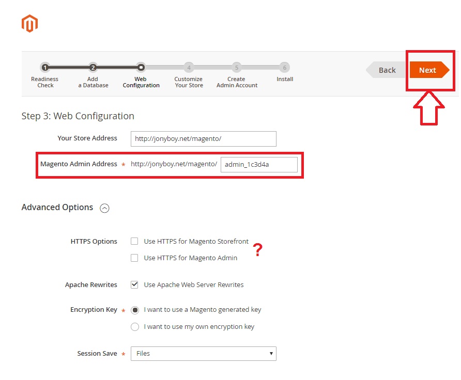Click the Add a Database step label
The image size is (461, 380).
tap(93, 82)
